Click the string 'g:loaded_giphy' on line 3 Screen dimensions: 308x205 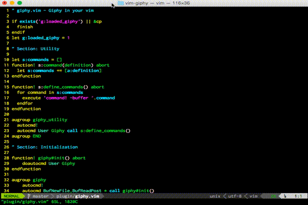tap(59, 22)
